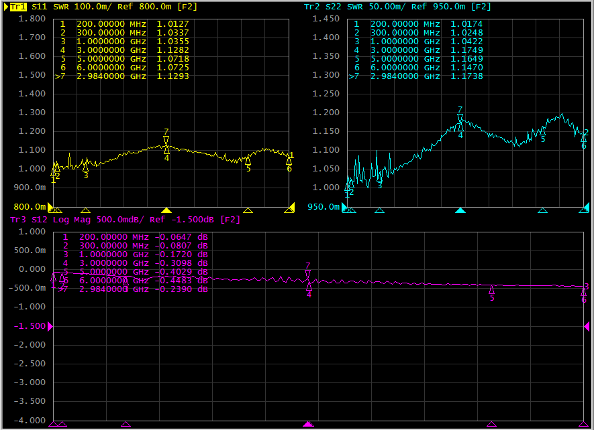Click cyan reference level arrow at 950.0m

(344, 207)
